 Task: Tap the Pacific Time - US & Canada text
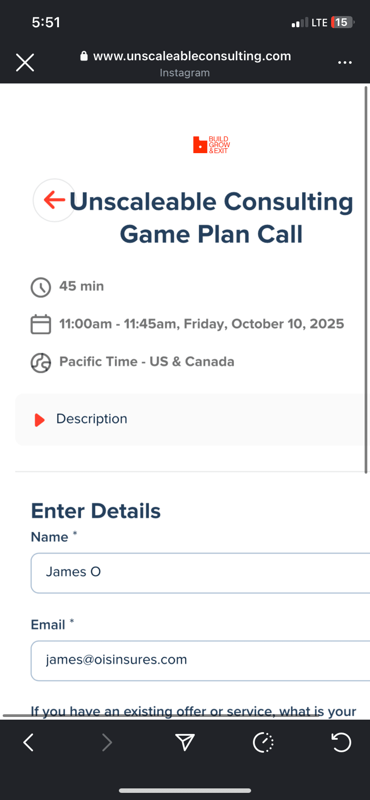pyautogui.click(x=147, y=362)
